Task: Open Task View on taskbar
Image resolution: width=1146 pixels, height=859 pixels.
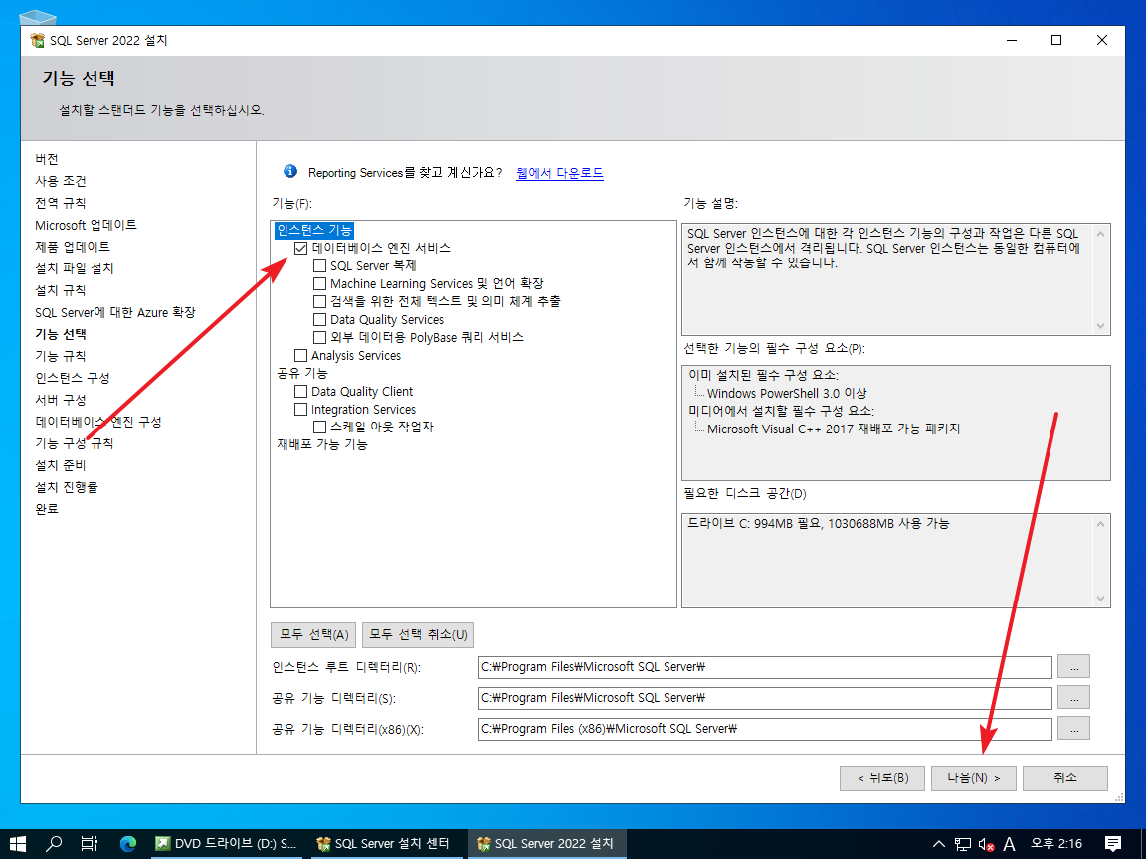Action: (90, 844)
